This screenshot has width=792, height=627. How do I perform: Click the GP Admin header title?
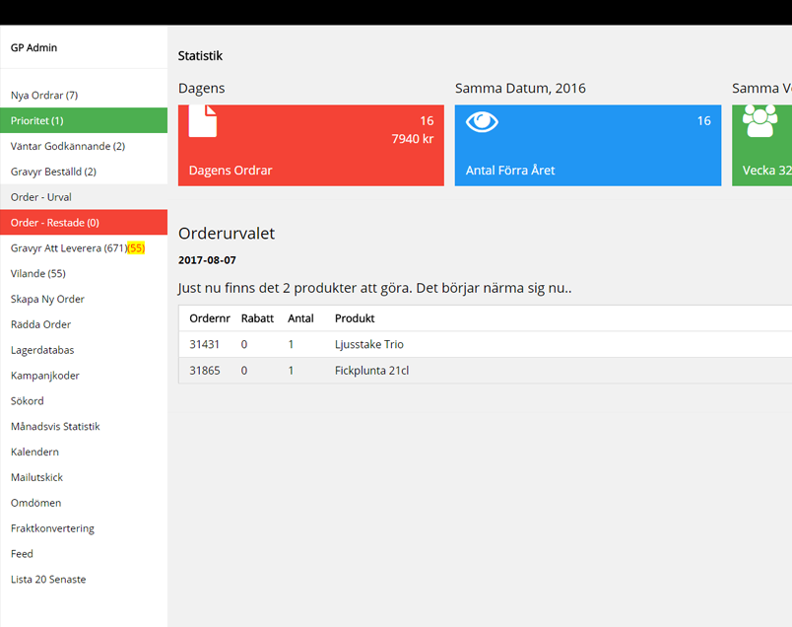point(33,47)
